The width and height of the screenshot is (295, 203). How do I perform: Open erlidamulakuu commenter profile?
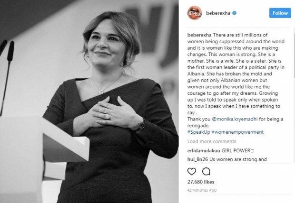click(x=204, y=150)
